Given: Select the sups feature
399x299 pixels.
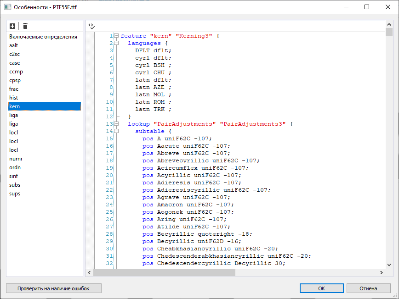Looking at the screenshot, I should (45, 194).
